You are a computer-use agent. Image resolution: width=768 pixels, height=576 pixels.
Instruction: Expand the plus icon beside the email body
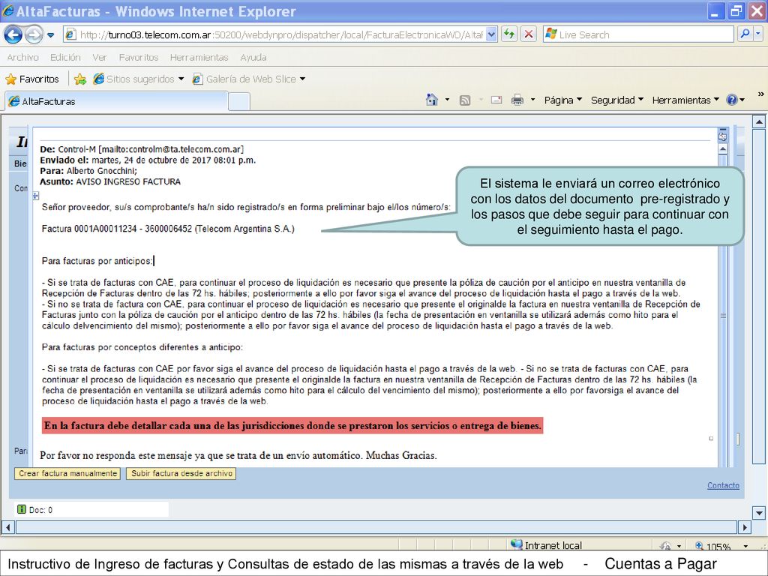36,196
